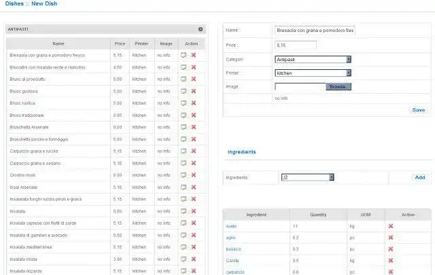435x275 pixels.
Task: Delete the Bresaola con grana e pomodoro fresco dish
Action: (194, 55)
